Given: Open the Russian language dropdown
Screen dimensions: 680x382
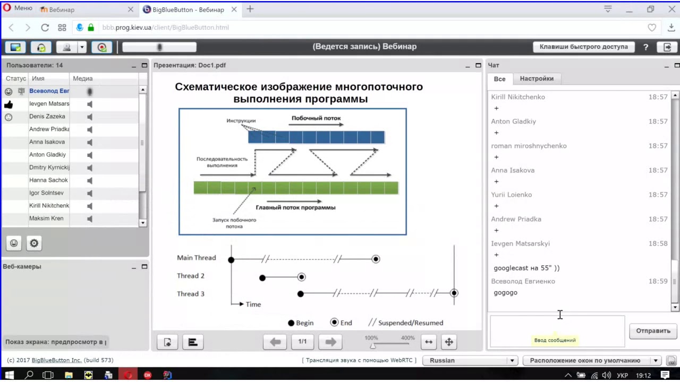Looking at the screenshot, I should pos(470,360).
